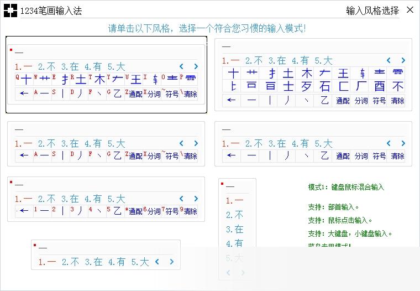Screen dimensions: 420x291
Task: Click next-page chevron in two-row unlabeled radical style
Action: coord(403,60)
